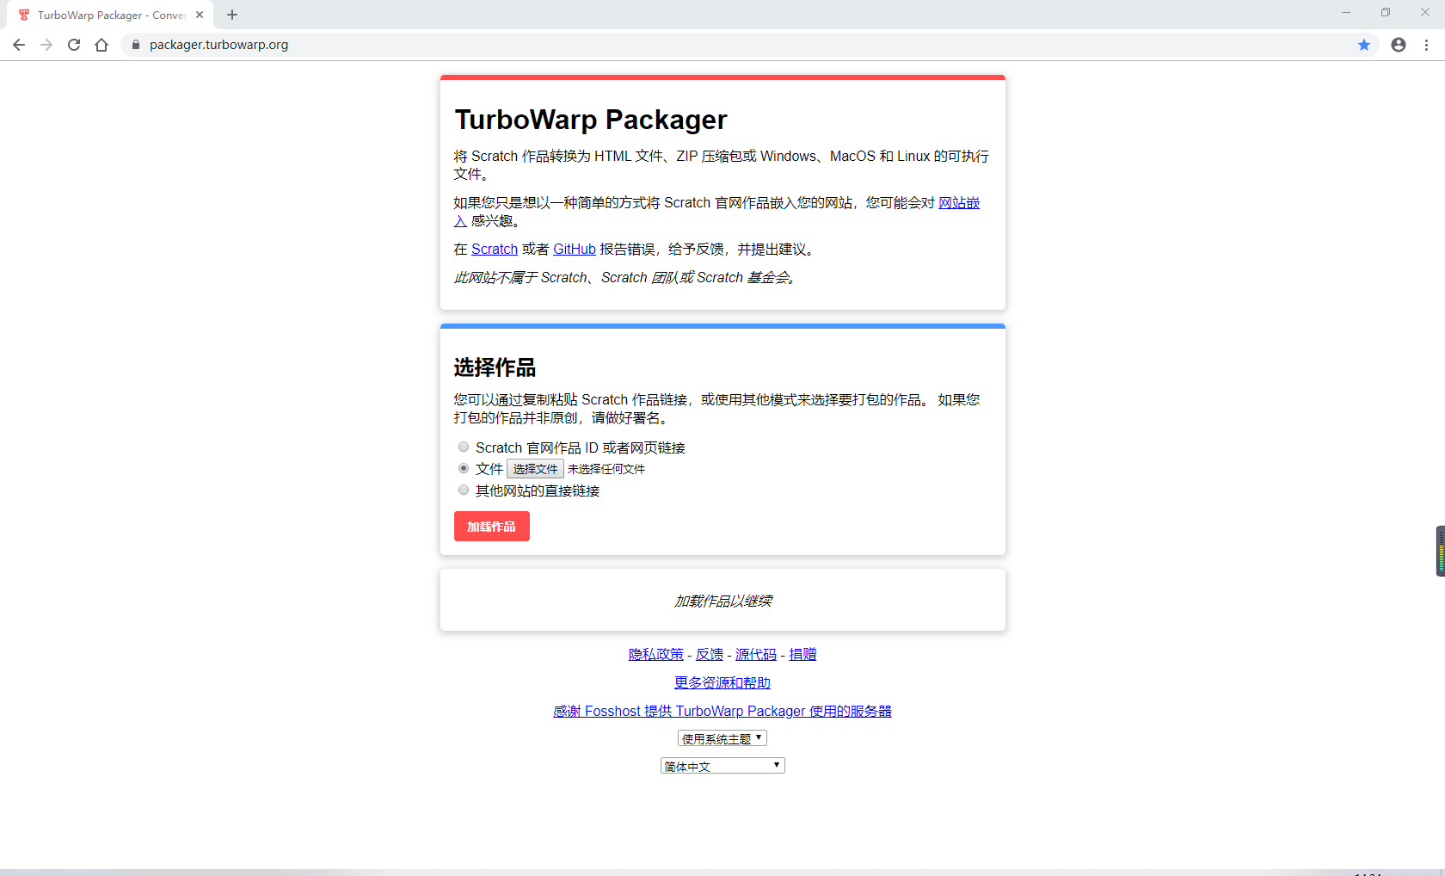View site info via the padlock icon
The width and height of the screenshot is (1445, 876).
coord(135,45)
